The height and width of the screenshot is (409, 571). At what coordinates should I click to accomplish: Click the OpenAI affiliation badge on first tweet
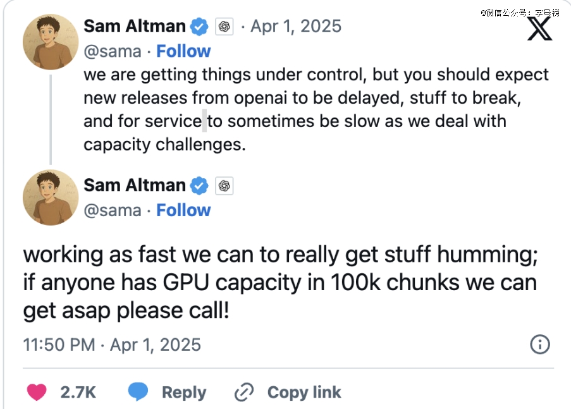pyautogui.click(x=224, y=27)
